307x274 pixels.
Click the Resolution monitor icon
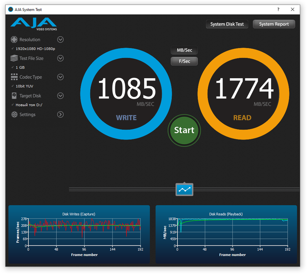coord(14,40)
